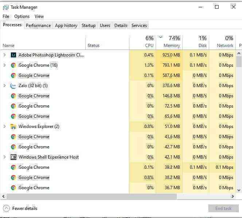Click the 0.1 Mbps network cell
The width and height of the screenshot is (242, 218).
[222, 167]
